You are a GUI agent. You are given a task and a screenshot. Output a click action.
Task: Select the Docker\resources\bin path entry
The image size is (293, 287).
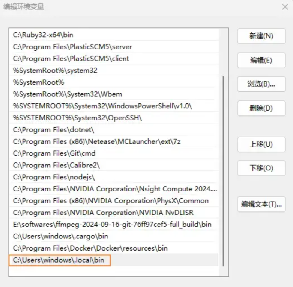(114, 248)
